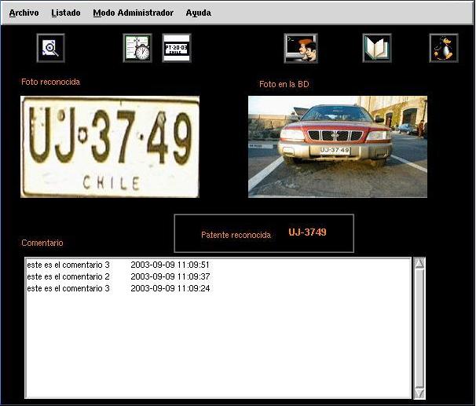
Task: Click the two users at terminal icon
Action: click(301, 48)
